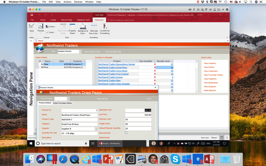
Task: Check the Discontinued checkbox
Action: (126, 133)
